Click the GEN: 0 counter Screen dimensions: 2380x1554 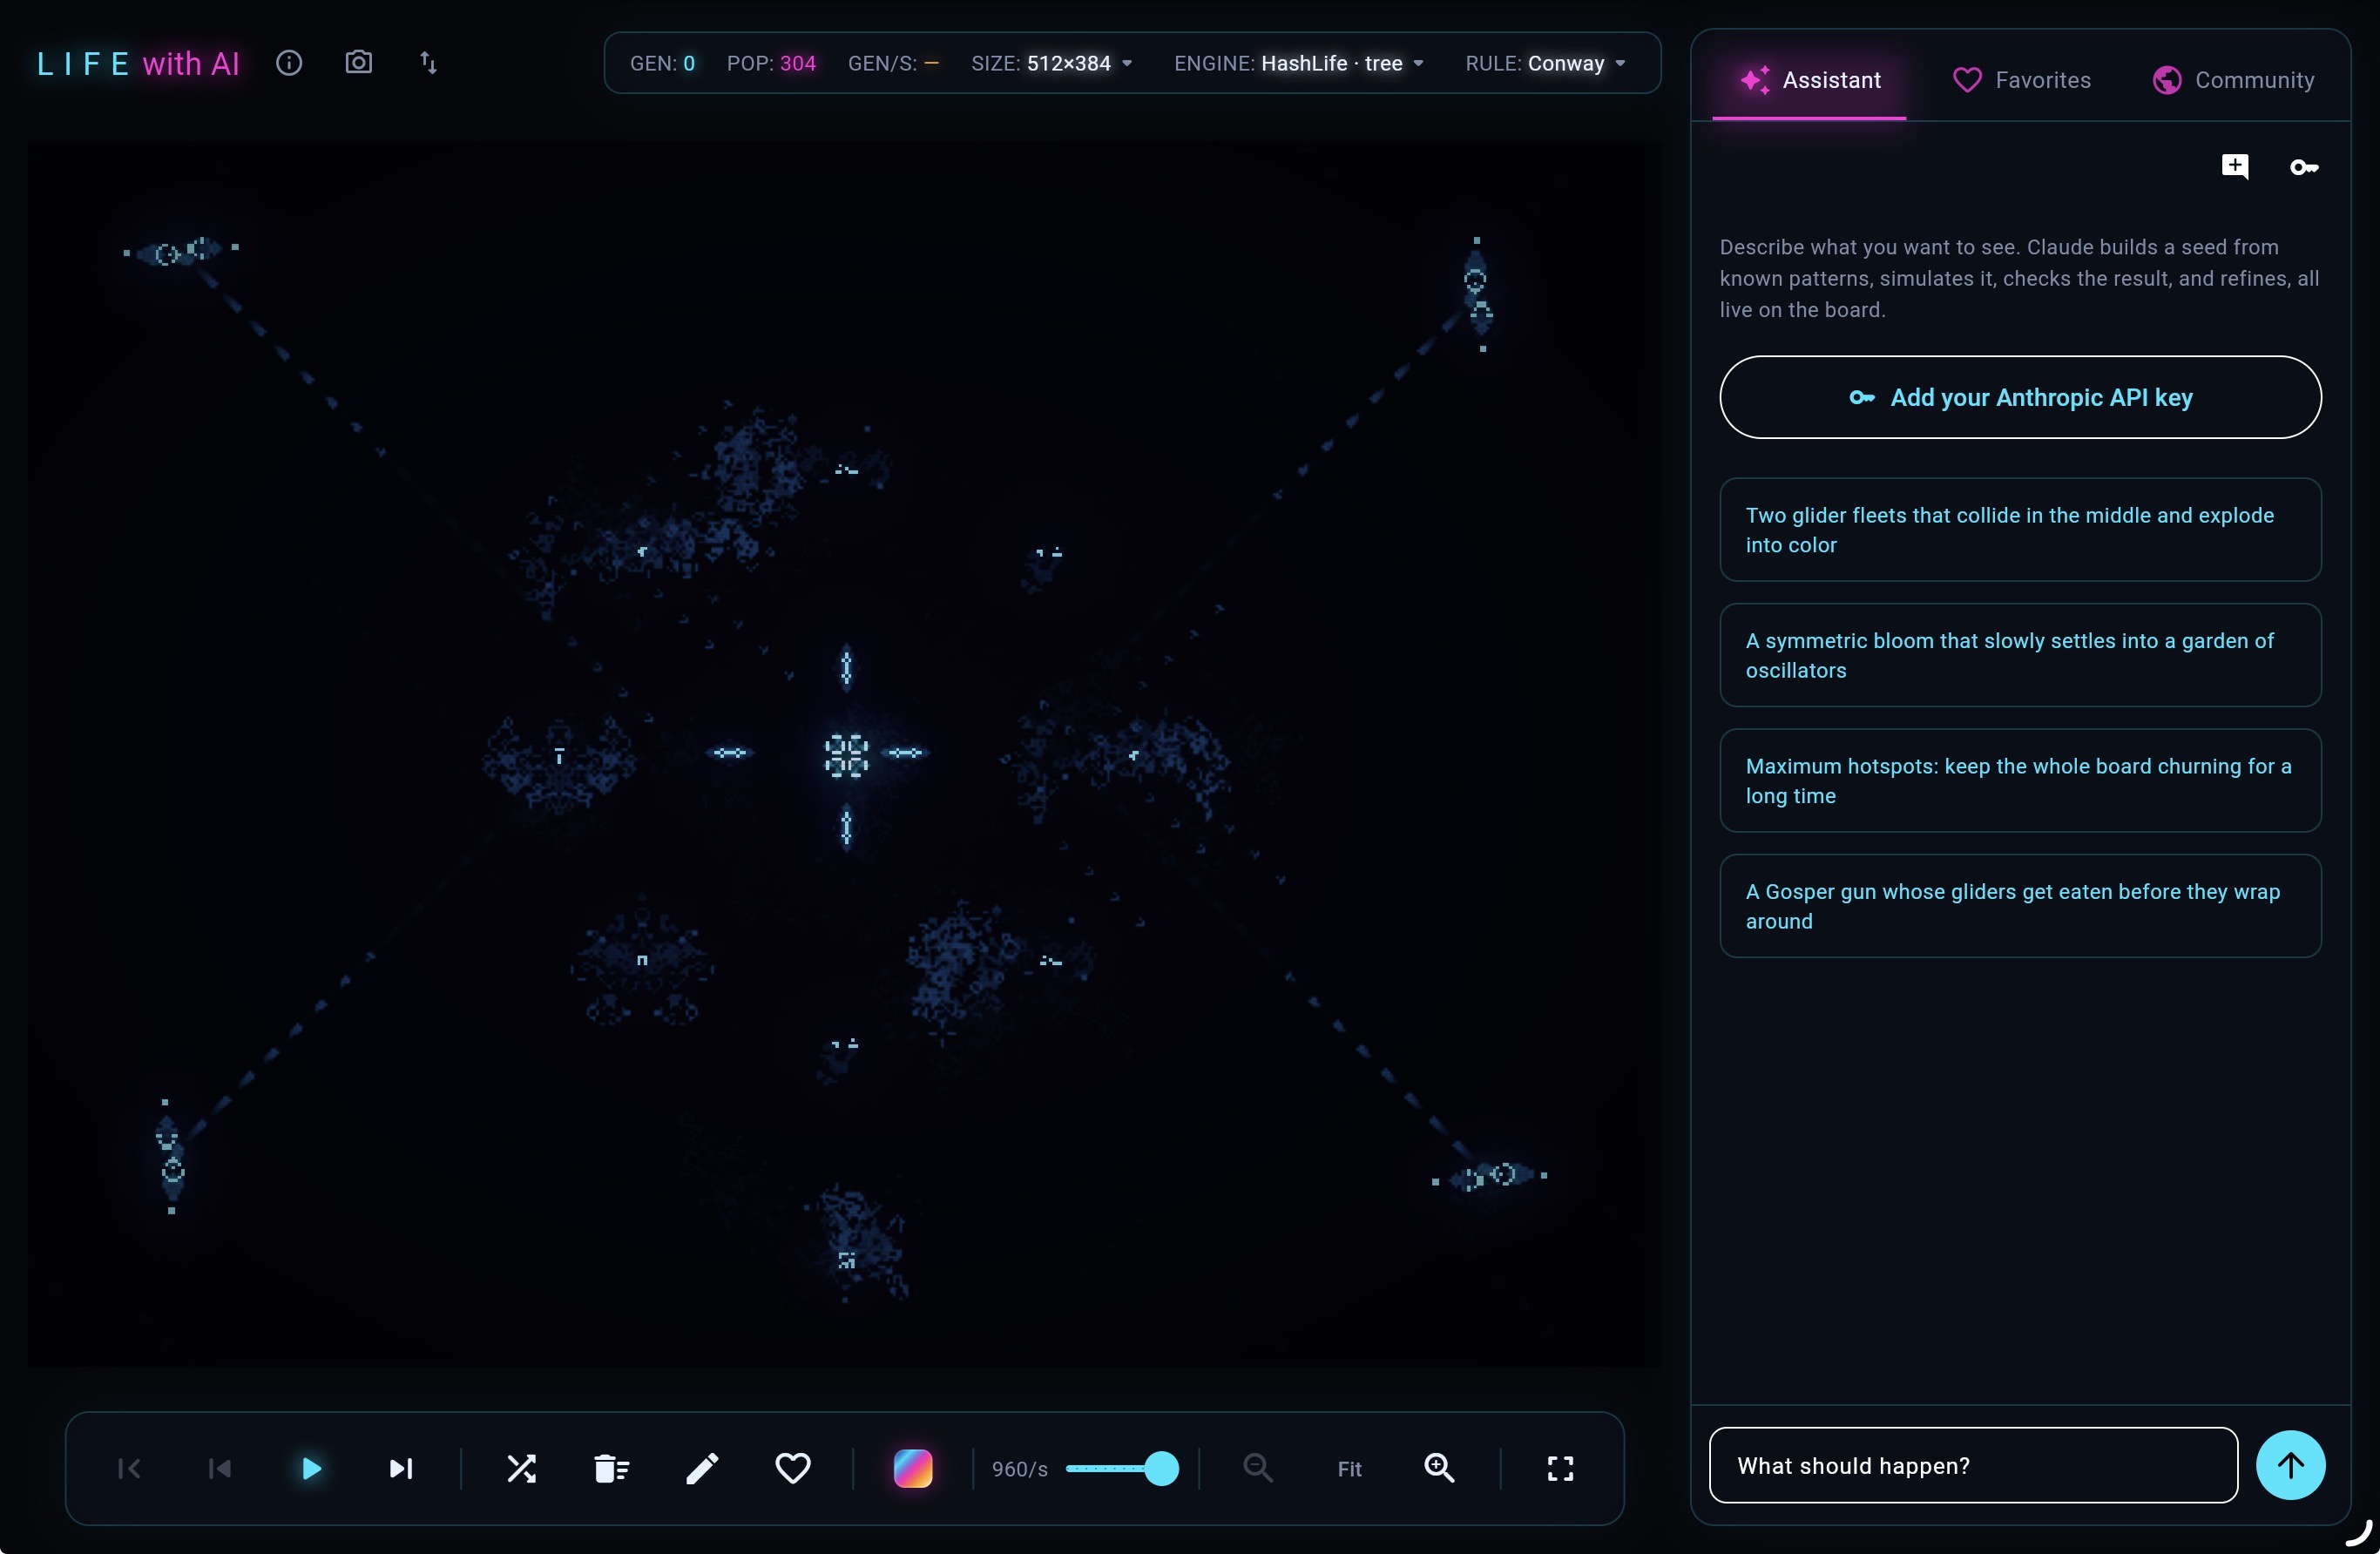click(662, 63)
